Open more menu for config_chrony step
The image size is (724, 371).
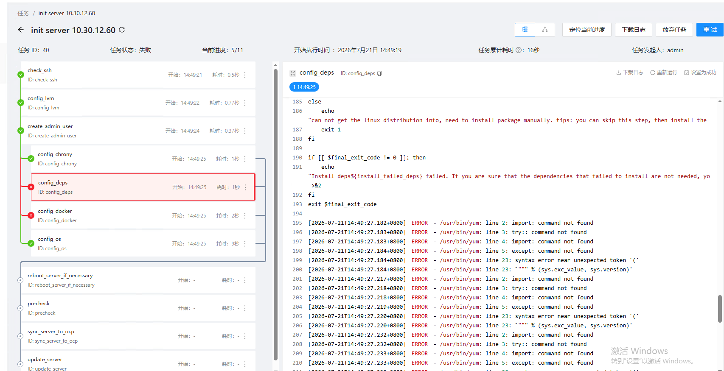point(245,159)
